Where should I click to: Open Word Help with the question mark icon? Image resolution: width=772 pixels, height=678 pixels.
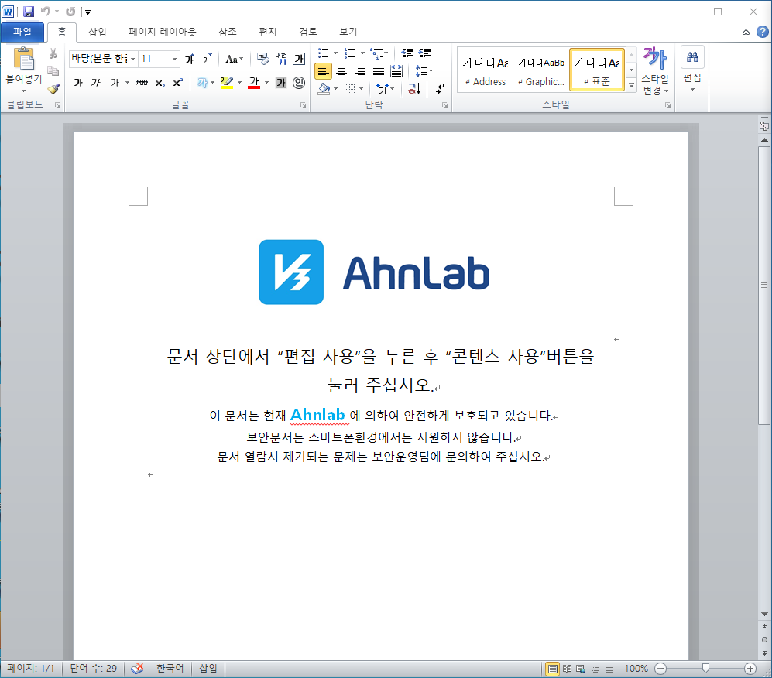pos(762,32)
